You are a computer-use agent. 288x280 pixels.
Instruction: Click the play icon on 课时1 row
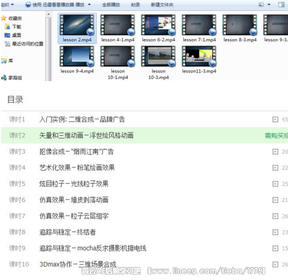point(275,119)
